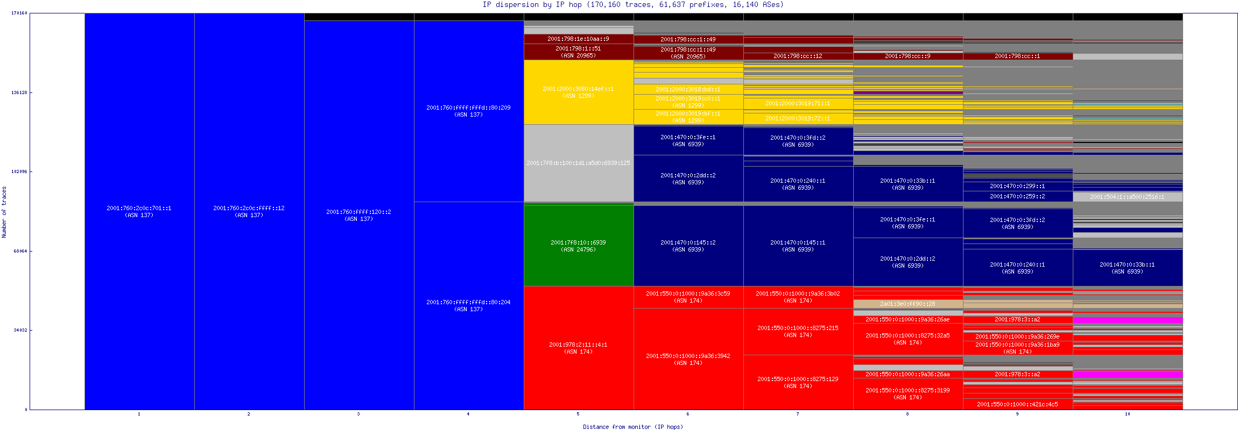Click red block 2001:550:0:1000::9a36:269e
Screen dimensions: 1238x430
click(x=1018, y=336)
